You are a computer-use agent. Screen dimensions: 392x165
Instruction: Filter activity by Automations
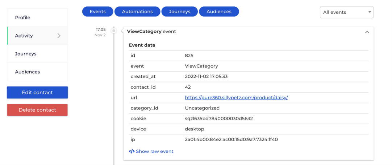(137, 12)
